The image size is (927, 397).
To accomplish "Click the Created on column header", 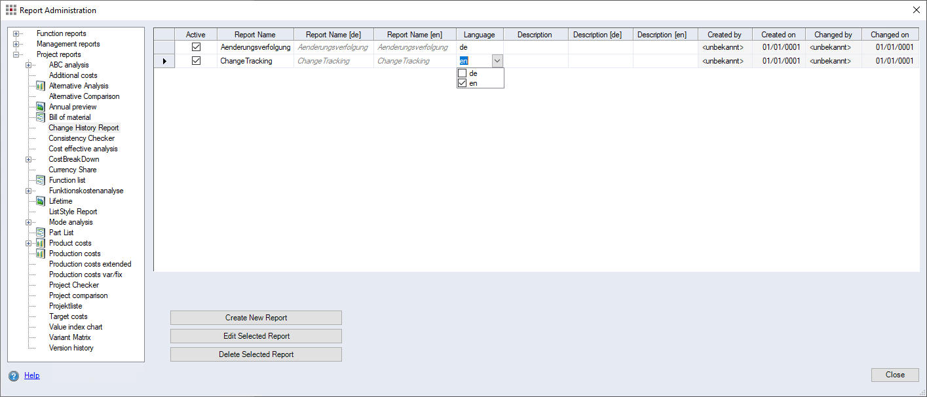I will point(778,35).
